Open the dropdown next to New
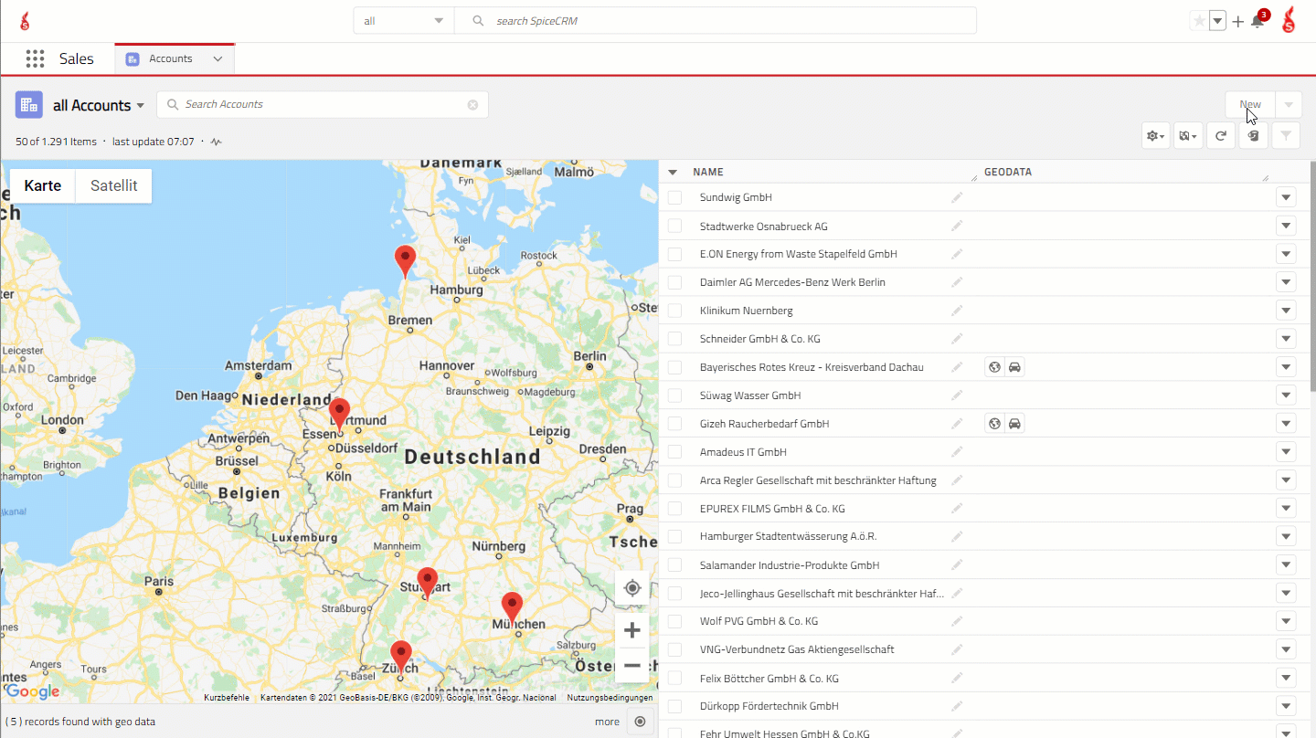Image resolution: width=1316 pixels, height=738 pixels. coord(1289,105)
